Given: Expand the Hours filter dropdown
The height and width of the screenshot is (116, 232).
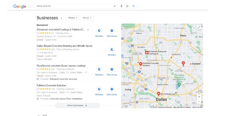Looking at the screenshot, I should click(87, 18).
